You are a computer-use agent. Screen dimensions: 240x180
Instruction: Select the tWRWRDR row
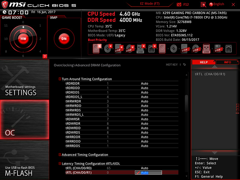tap(122, 101)
